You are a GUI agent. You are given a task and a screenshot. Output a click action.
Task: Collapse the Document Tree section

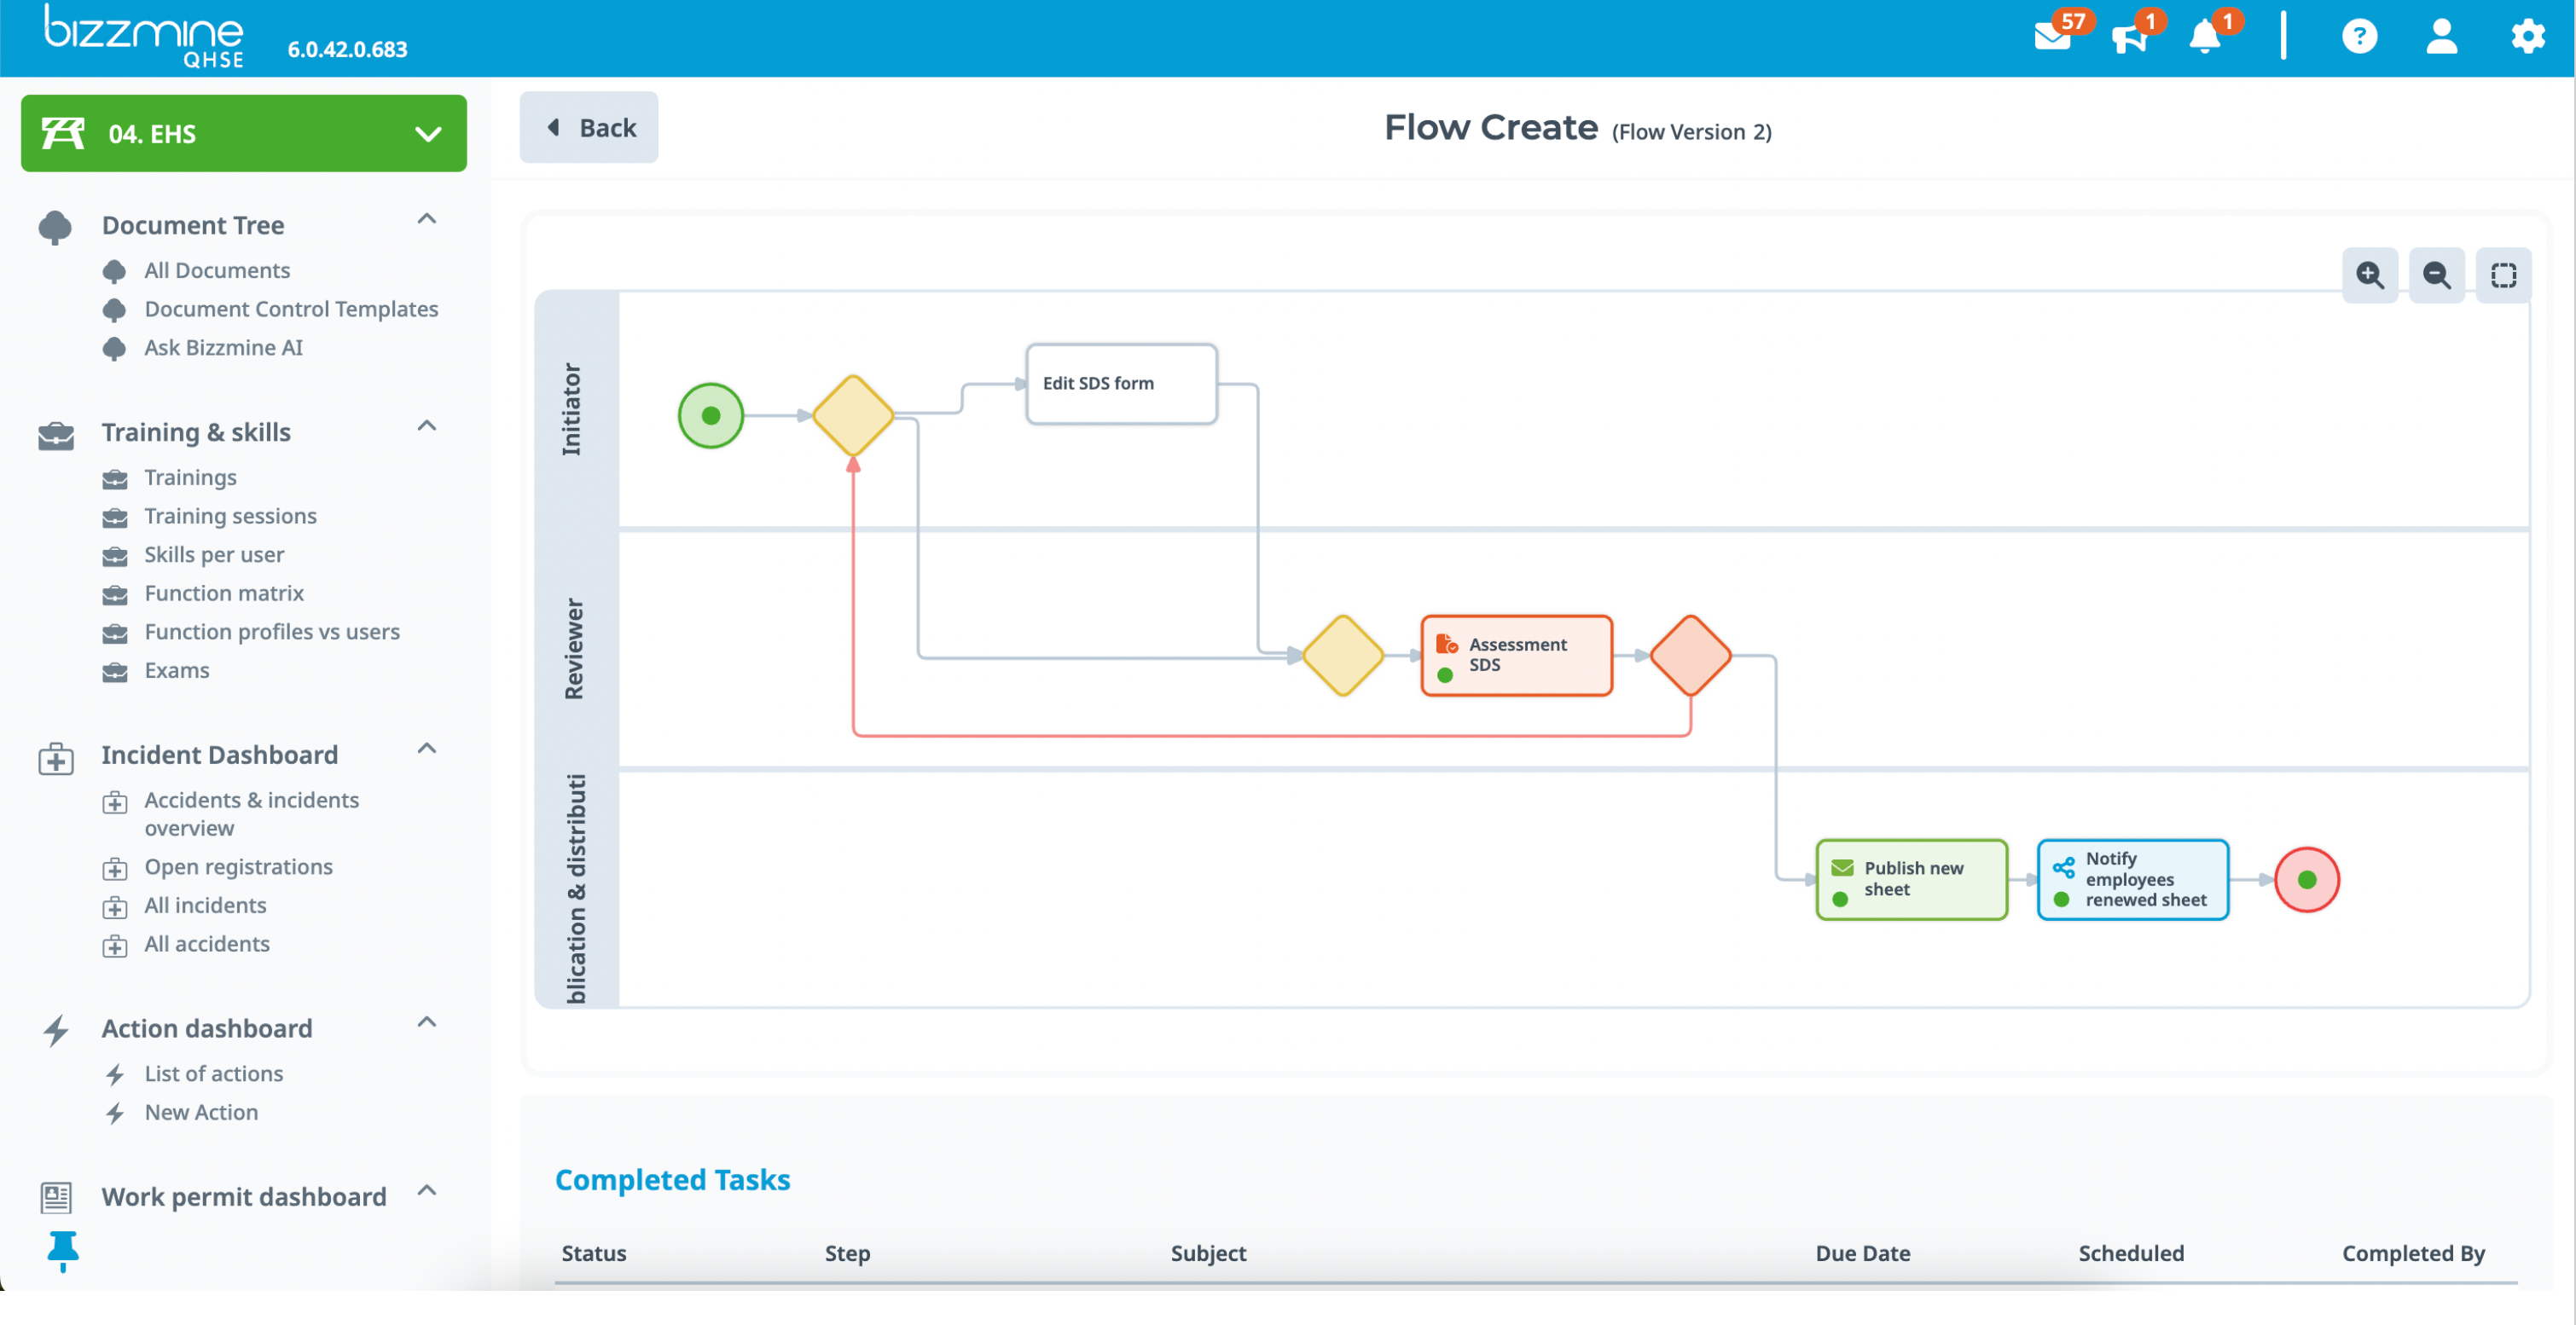427,220
